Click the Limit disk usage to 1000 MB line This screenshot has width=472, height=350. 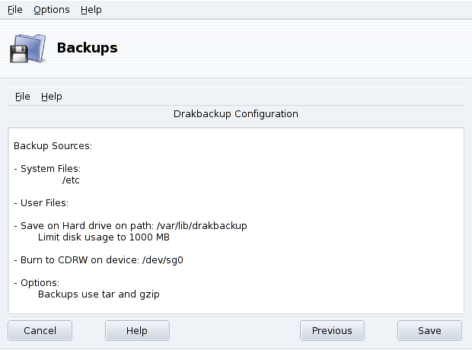pyautogui.click(x=104, y=237)
